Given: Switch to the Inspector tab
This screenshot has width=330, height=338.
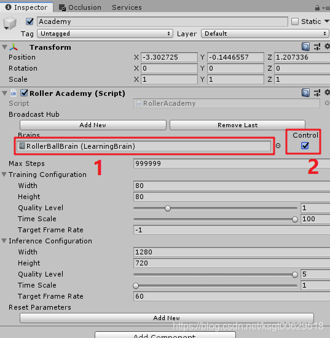Looking at the screenshot, I should tap(26, 7).
